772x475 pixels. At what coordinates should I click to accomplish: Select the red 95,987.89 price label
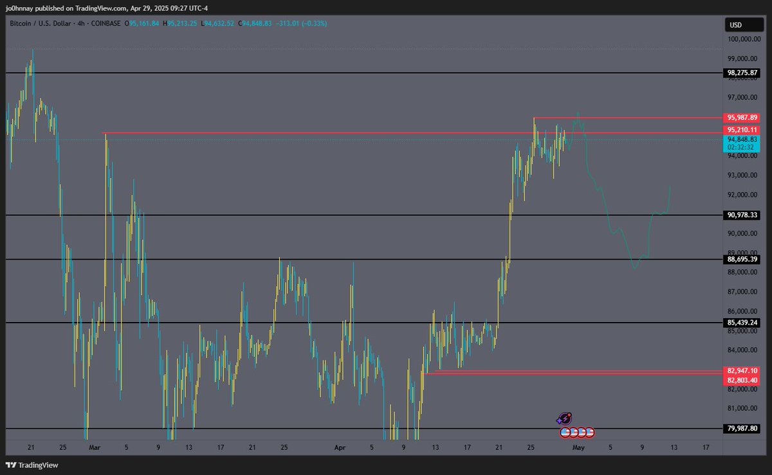tap(742, 118)
